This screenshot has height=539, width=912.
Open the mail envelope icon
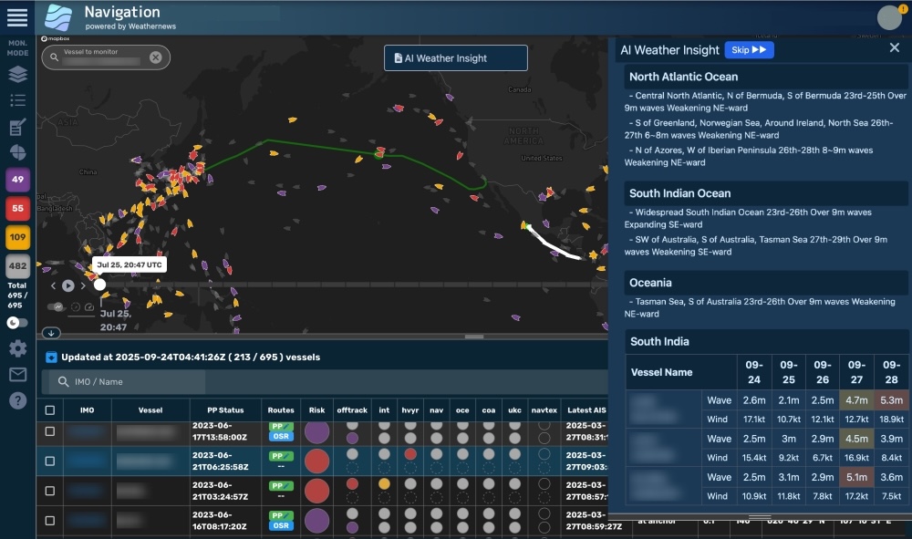pos(17,375)
